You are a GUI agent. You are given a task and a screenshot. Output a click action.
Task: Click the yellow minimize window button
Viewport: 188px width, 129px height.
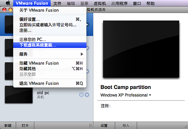[x=11, y=10]
